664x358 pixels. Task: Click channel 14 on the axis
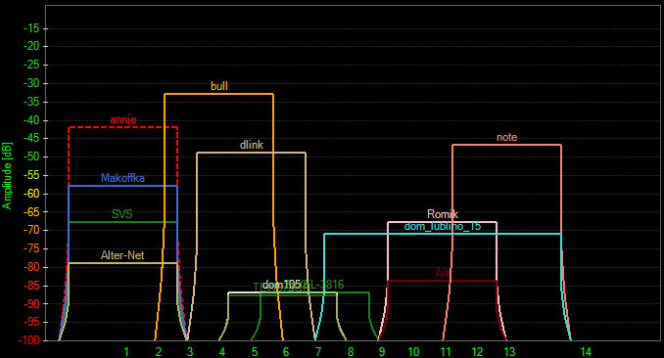click(x=586, y=352)
